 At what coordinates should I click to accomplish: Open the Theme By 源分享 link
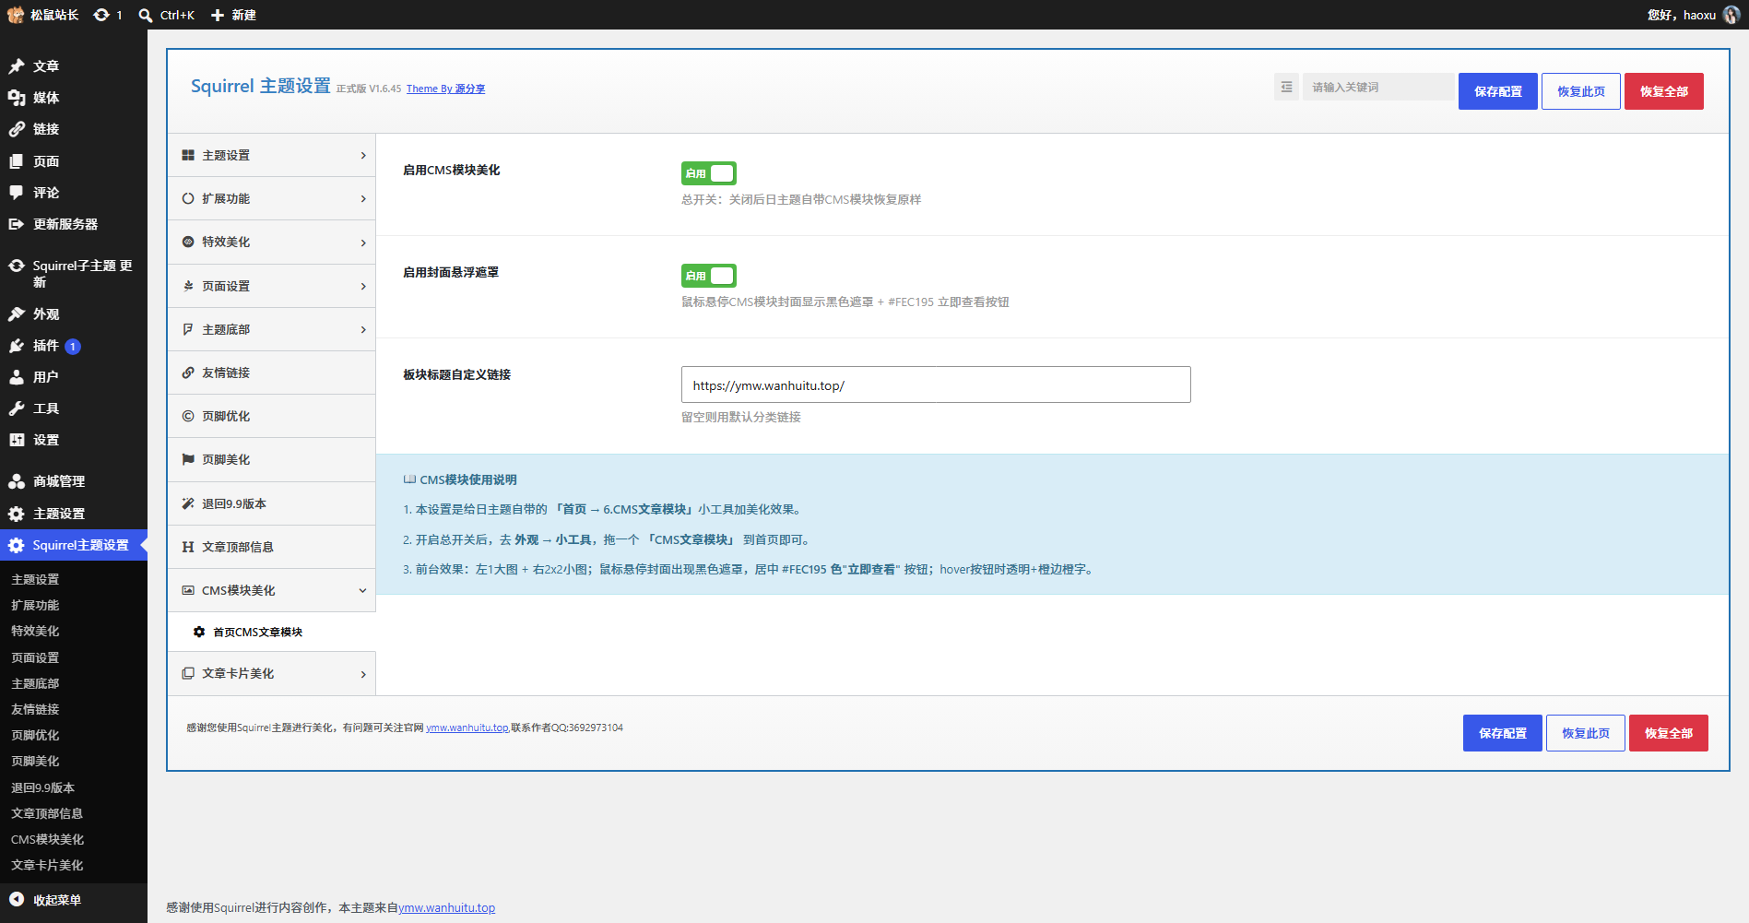(x=445, y=89)
